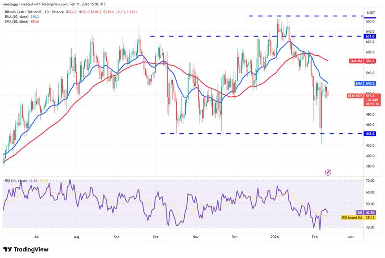Click the 2026 label on time axis
This screenshot has height=258, width=385.
coord(275,237)
